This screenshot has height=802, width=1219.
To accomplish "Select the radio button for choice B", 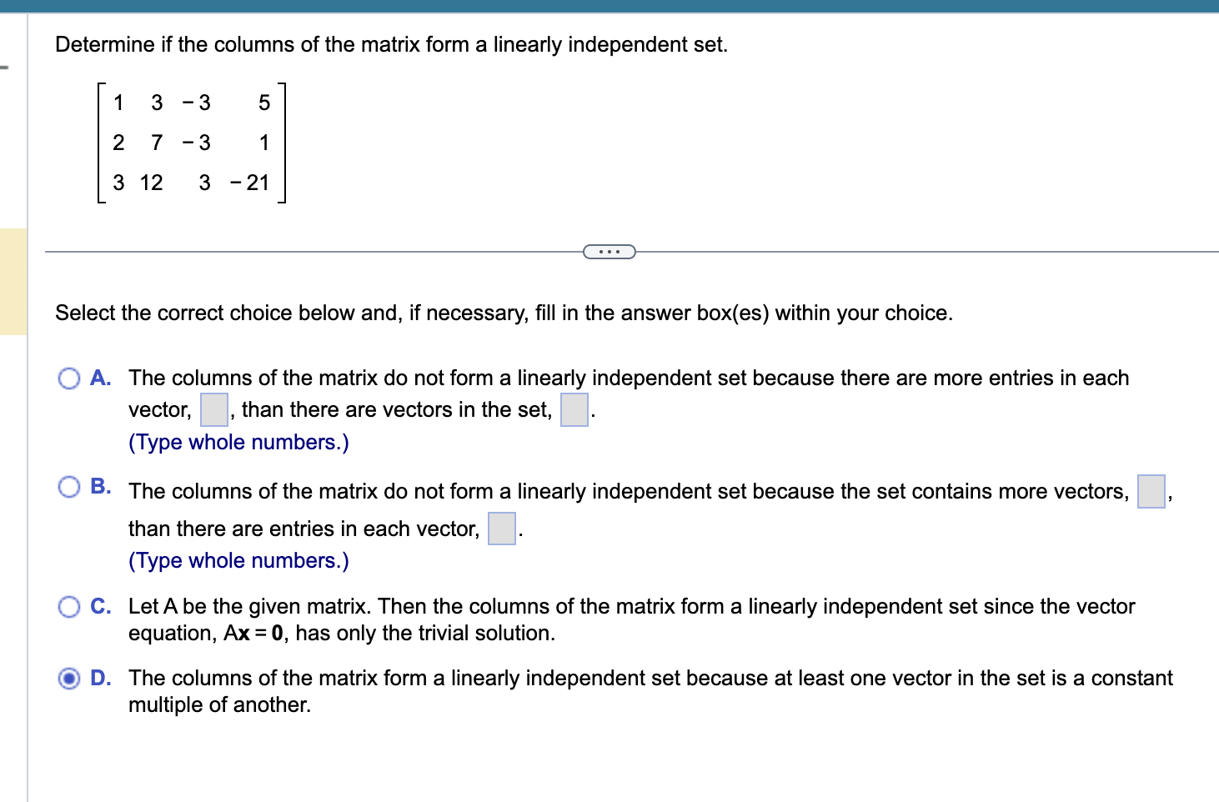I will pyautogui.click(x=70, y=486).
